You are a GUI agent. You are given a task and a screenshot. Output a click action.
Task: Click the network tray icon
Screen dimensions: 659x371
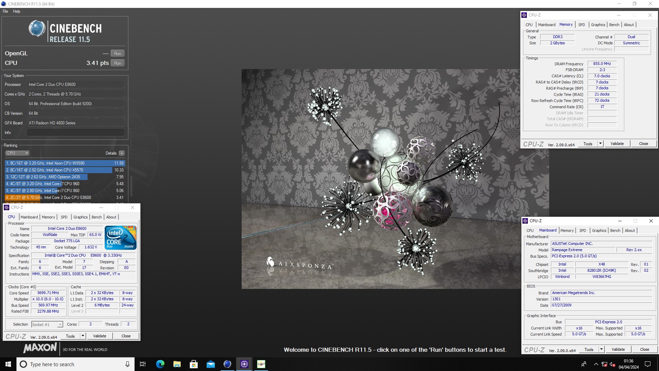[604, 364]
